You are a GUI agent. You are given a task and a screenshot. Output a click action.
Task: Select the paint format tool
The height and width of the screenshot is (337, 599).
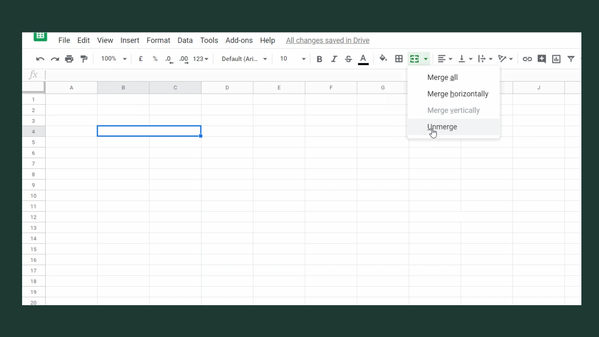coord(83,59)
